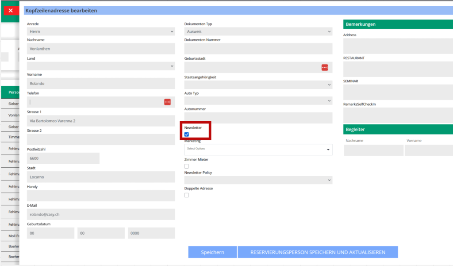Open the Anrede dropdown
The height and width of the screenshot is (266, 453).
101,31
